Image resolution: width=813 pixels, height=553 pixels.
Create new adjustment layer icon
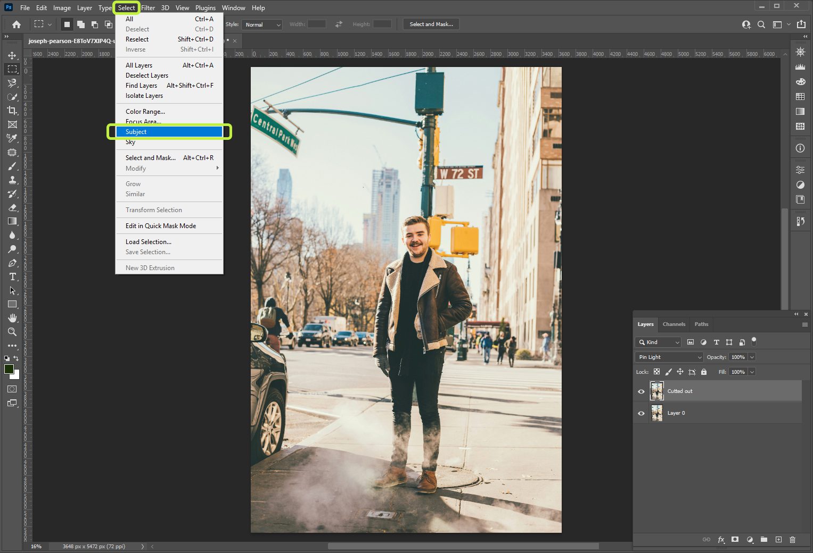click(x=750, y=539)
